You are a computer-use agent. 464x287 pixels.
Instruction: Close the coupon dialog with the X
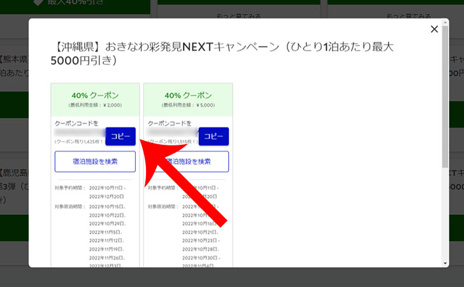click(434, 29)
